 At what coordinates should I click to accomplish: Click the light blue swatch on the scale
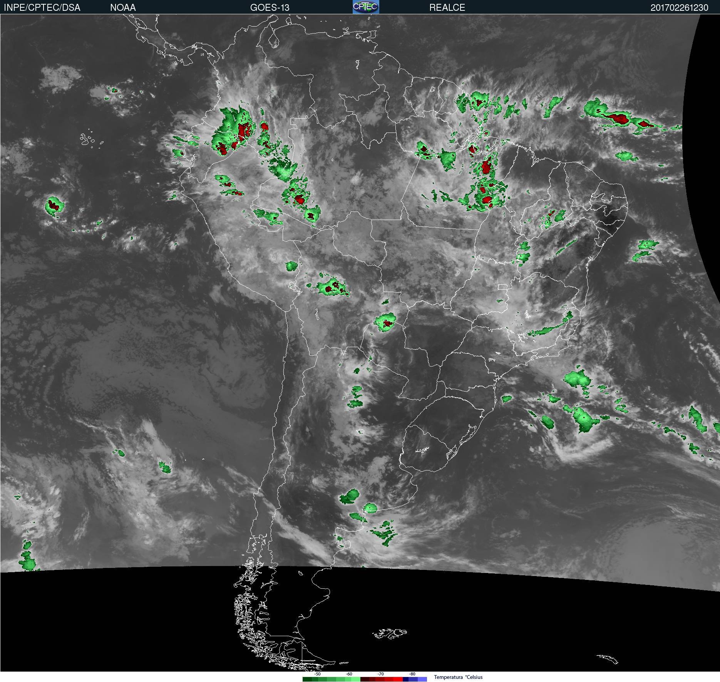422,679
